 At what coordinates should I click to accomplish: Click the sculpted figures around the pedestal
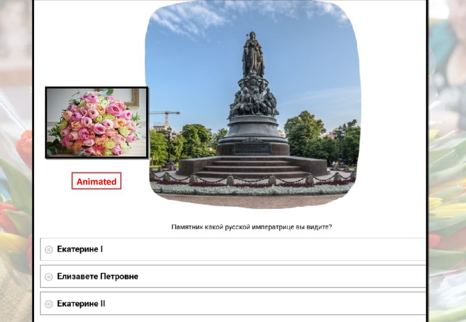[253, 102]
